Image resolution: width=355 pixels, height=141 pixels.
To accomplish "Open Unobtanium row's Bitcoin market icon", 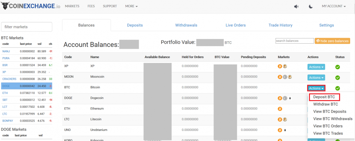I will (x=280, y=130).
